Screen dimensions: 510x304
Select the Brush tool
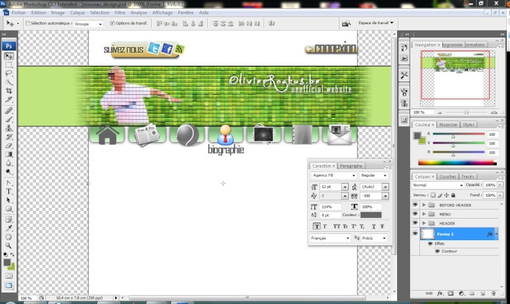coord(9,119)
